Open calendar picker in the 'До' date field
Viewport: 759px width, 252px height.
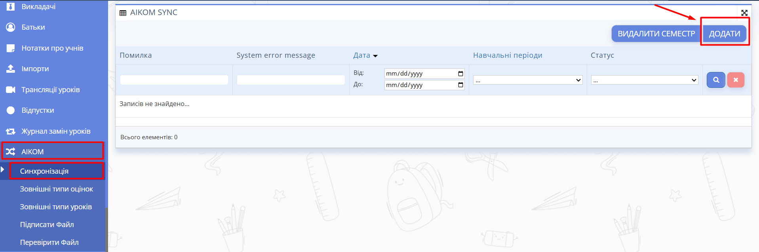pos(460,85)
